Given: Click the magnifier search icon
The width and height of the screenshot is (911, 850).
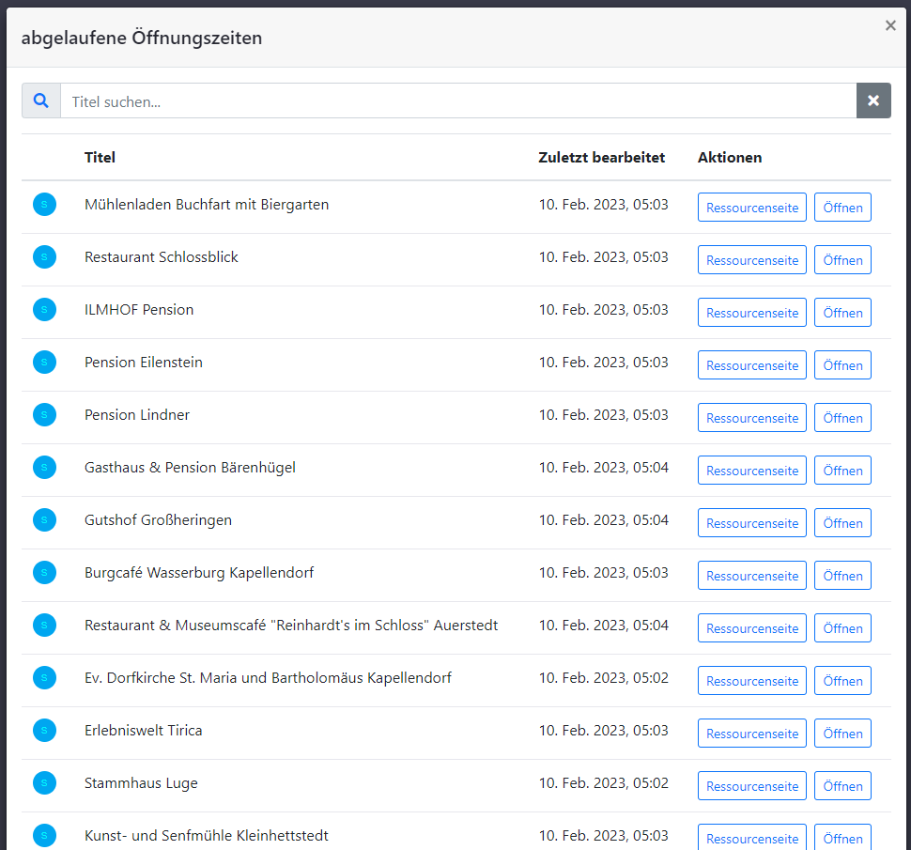Looking at the screenshot, I should point(40,100).
